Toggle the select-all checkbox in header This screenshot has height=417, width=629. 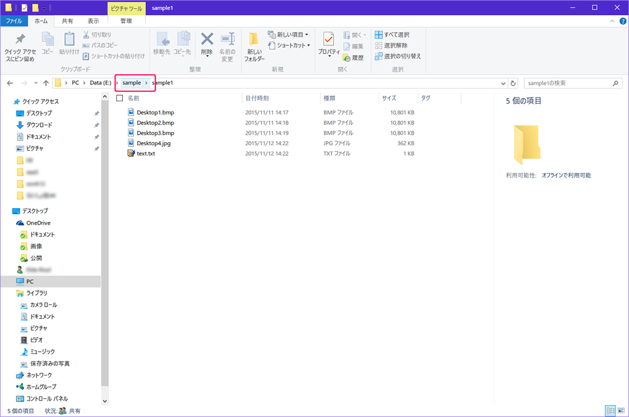pyautogui.click(x=120, y=98)
